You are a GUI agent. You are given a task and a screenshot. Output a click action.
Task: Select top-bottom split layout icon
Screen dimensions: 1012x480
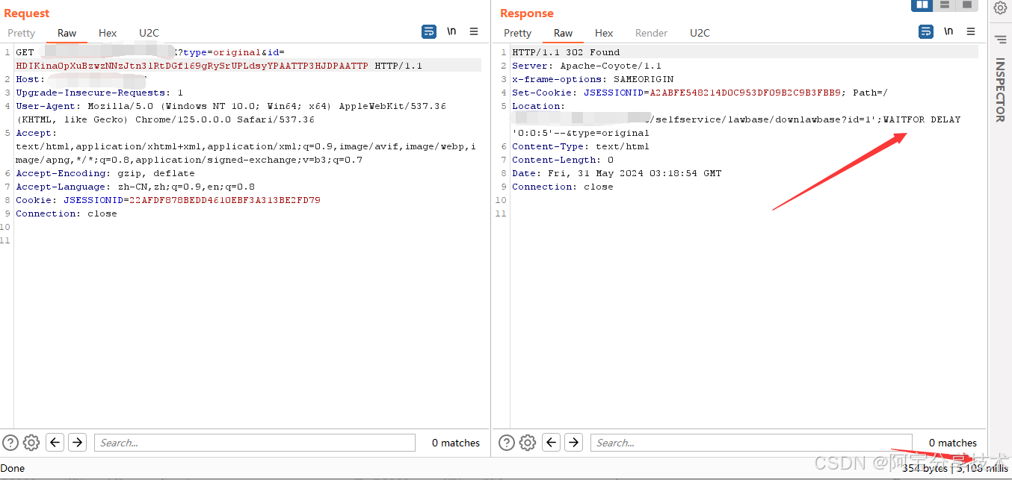tap(945, 5)
